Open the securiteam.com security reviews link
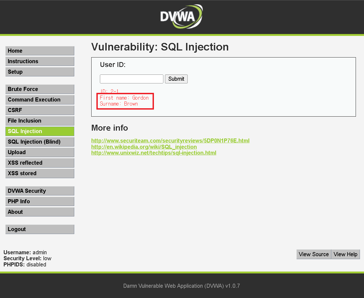364x298 pixels. click(170, 141)
